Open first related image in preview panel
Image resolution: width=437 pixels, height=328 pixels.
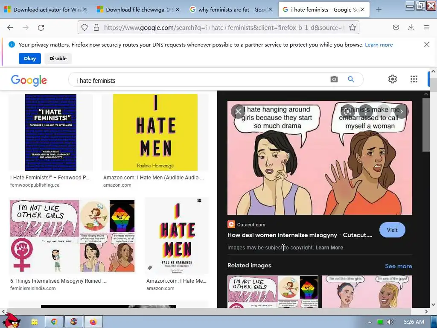(x=273, y=292)
